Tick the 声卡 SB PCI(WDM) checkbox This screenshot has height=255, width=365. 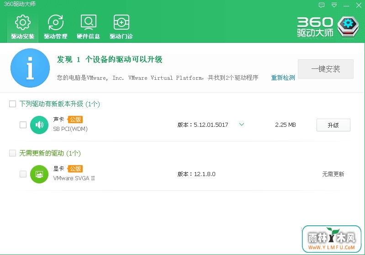[x=23, y=125]
